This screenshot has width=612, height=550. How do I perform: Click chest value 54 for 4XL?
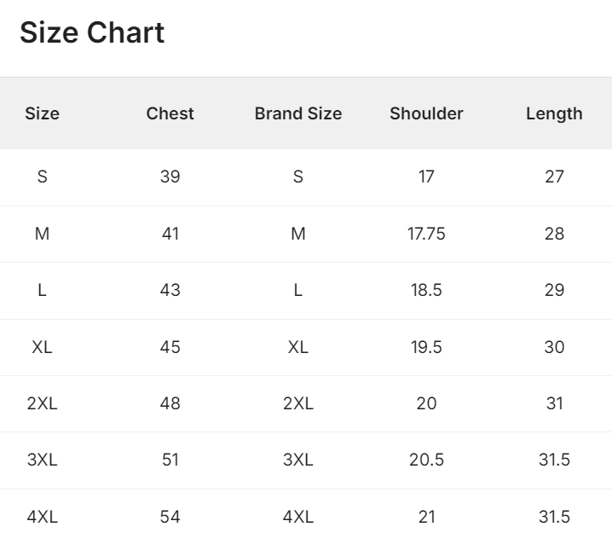170,517
